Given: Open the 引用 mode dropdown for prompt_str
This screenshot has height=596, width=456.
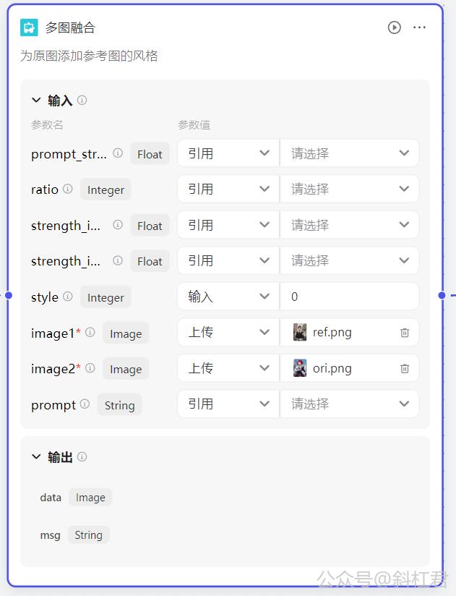Looking at the screenshot, I should (228, 153).
